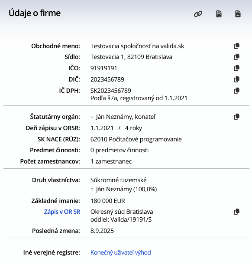Click the Údaje o firme heading
Image resolution: width=252 pixels, height=265 pixels.
click(35, 13)
